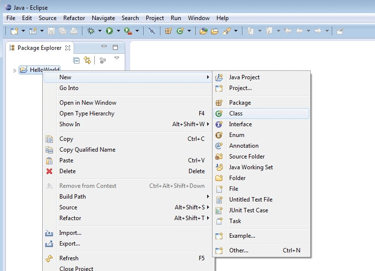This screenshot has height=271, width=375.
Task: Open the New Java Class dropdown arrow
Action: click(x=189, y=31)
